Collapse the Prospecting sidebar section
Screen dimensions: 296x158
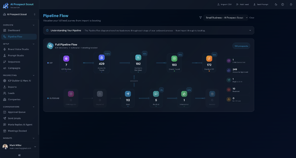coord(34,76)
